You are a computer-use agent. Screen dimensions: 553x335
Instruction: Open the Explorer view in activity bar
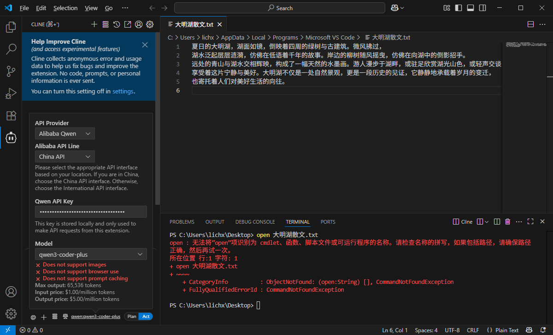click(x=11, y=27)
